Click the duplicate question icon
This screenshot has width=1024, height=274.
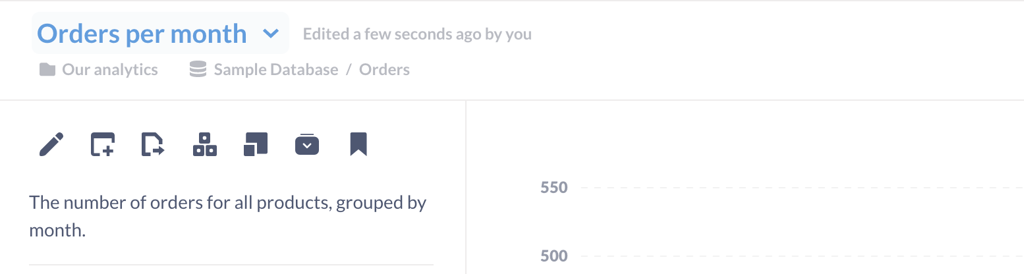click(256, 144)
